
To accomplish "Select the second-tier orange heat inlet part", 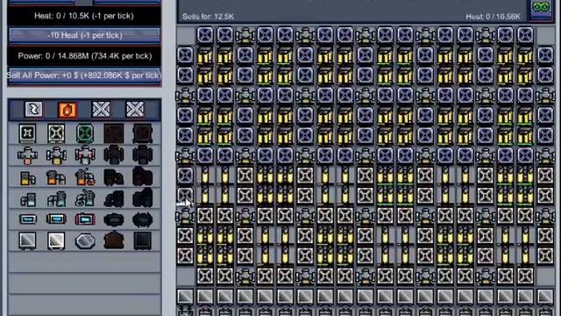I will pos(56,177).
